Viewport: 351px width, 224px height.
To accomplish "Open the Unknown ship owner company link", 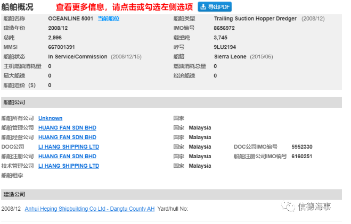I will tap(50, 118).
